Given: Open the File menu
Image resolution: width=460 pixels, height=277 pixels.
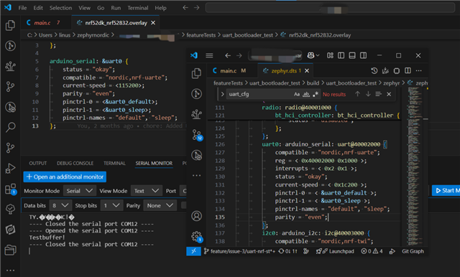Looking at the screenshot, I should (22, 8).
